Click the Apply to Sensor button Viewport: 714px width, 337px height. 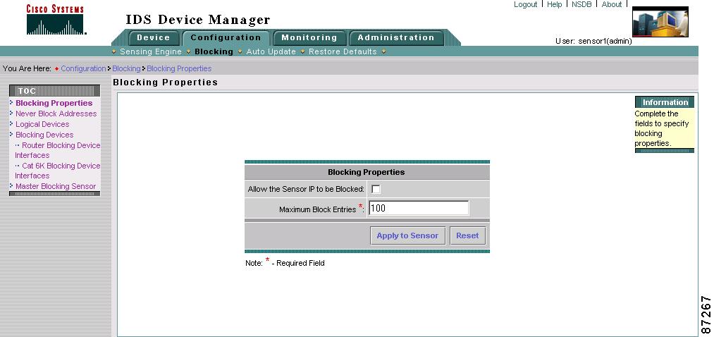(407, 236)
